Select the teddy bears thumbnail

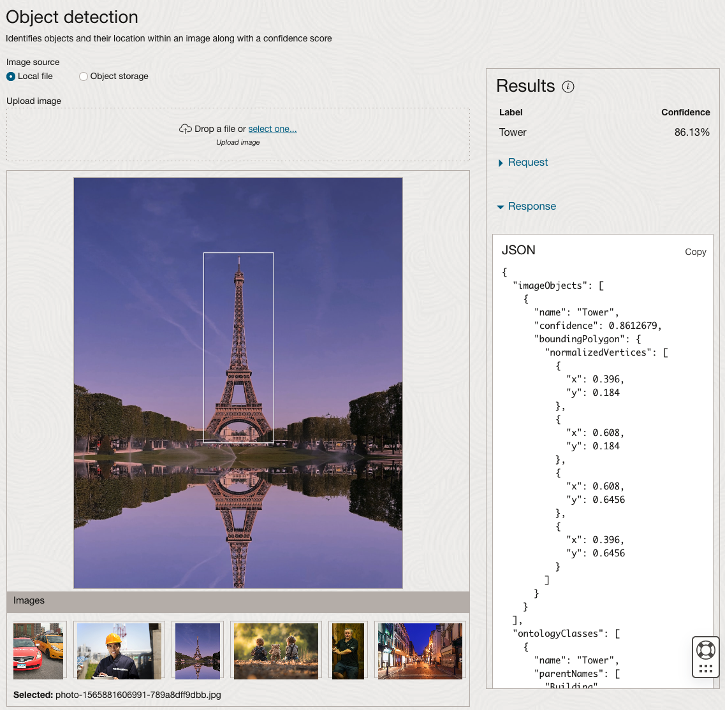coord(276,651)
